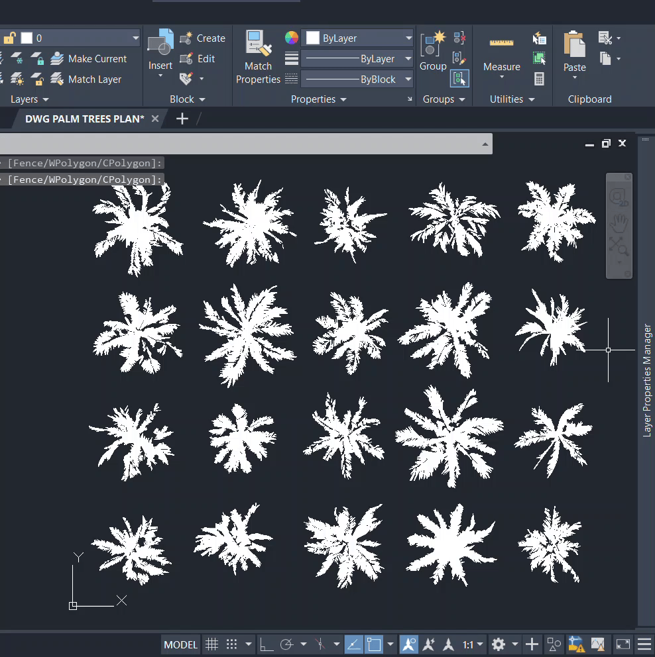This screenshot has height=657, width=655.
Task: Toggle ortho mode in status bar
Action: click(266, 644)
